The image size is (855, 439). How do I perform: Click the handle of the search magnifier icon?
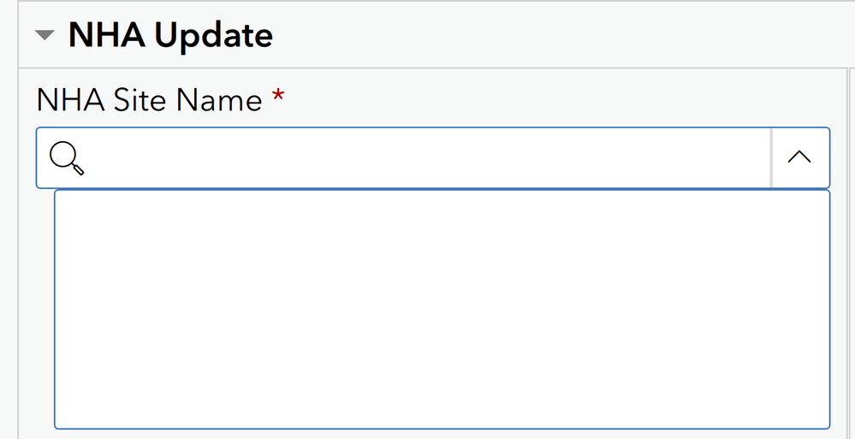pyautogui.click(x=79, y=169)
